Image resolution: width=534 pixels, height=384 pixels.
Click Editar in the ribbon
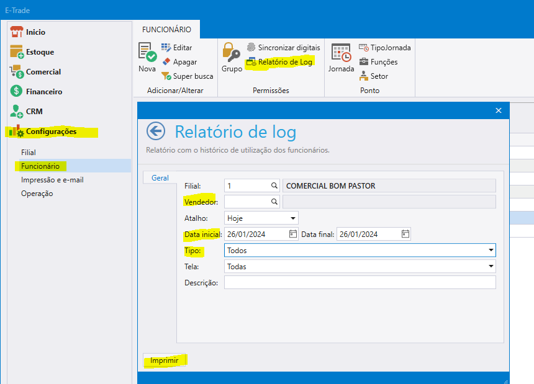click(176, 48)
